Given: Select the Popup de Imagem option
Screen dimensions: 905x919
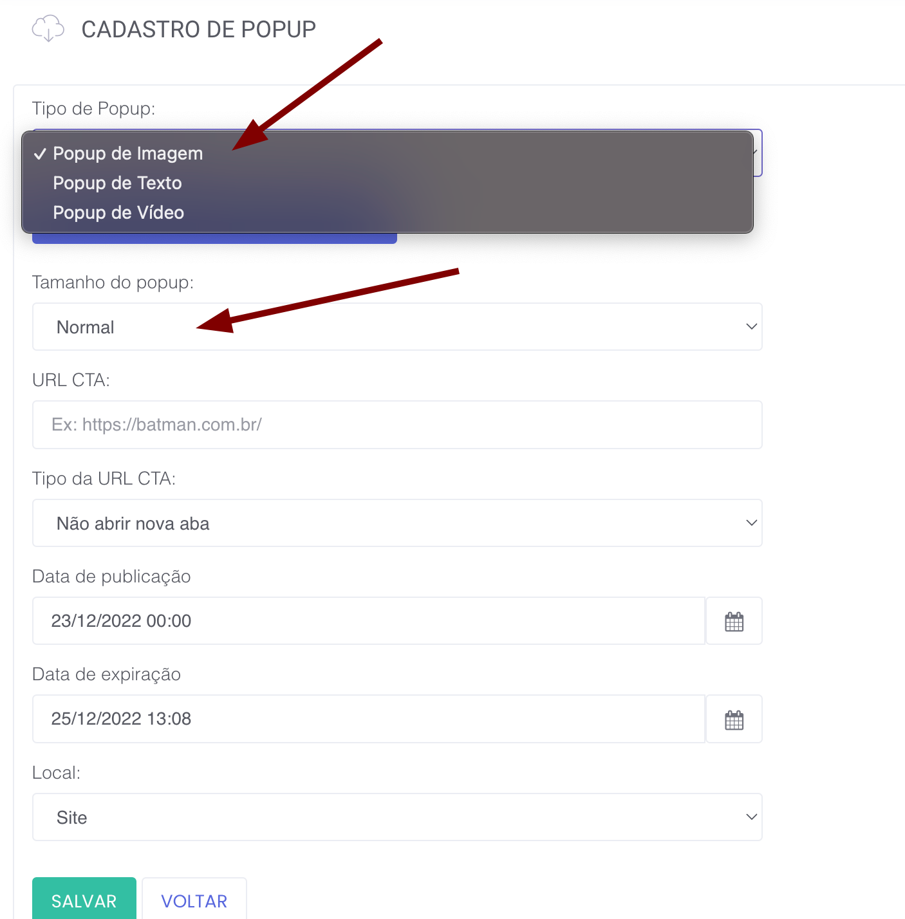Looking at the screenshot, I should 127,154.
